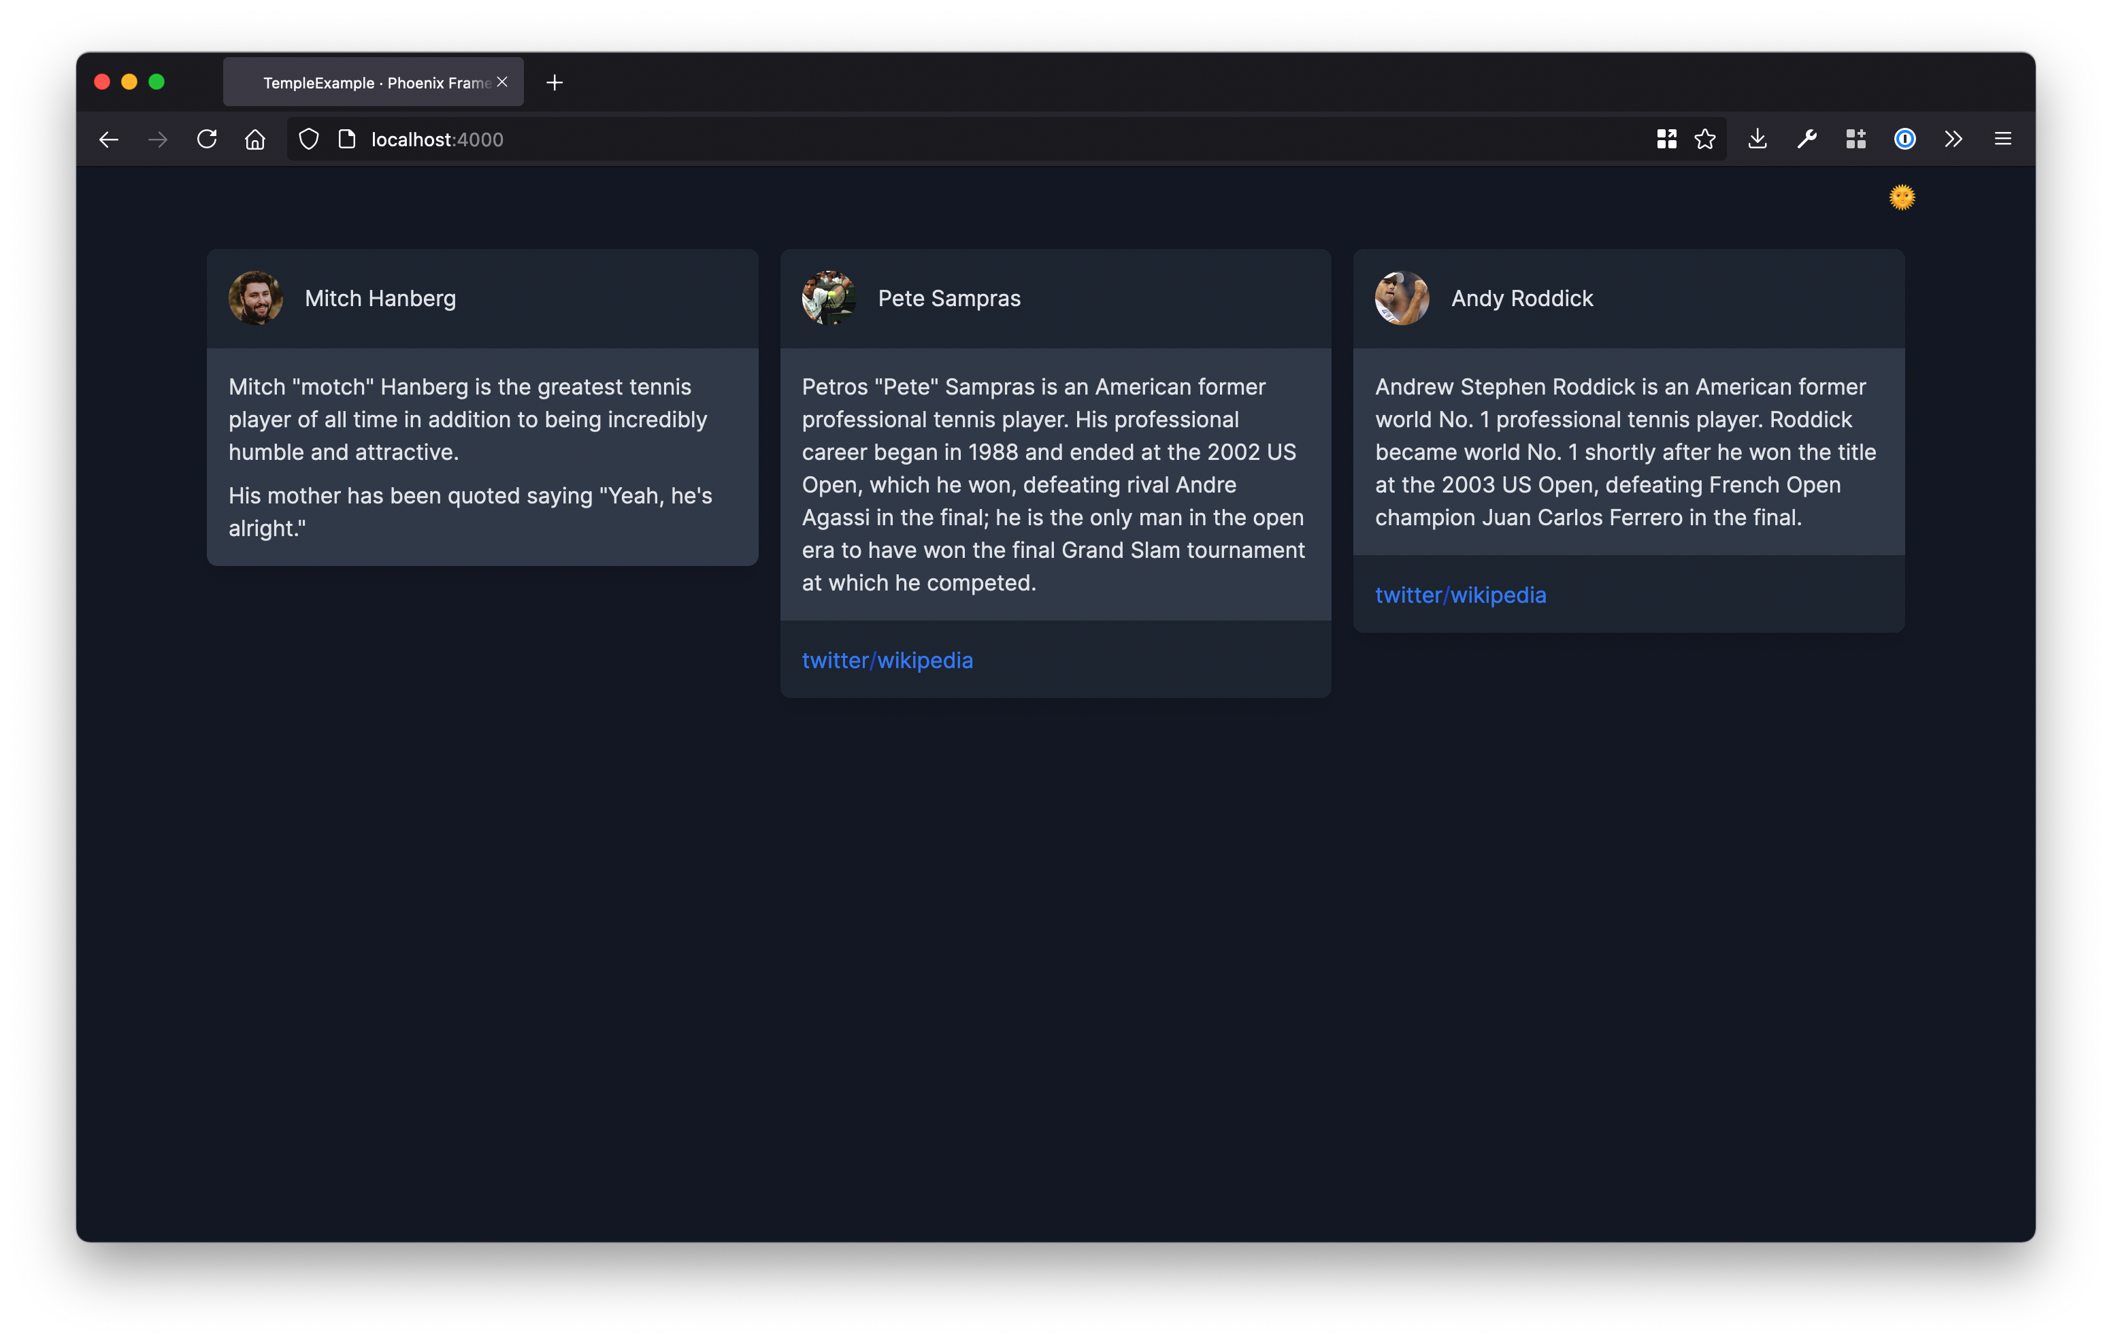Close the TempleExample tab
Screen dimensions: 2112x1343
coord(503,82)
